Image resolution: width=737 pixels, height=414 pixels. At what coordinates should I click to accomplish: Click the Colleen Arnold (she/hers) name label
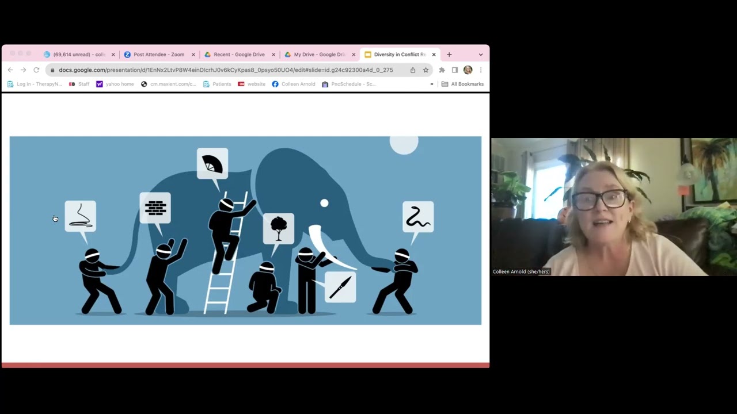pyautogui.click(x=521, y=271)
